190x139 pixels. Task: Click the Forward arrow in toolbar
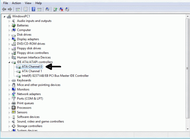click(x=10, y=9)
